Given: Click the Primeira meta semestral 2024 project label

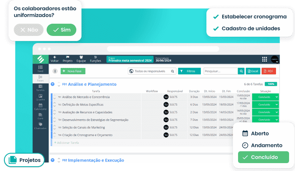Looking at the screenshot, I should pyautogui.click(x=130, y=59).
